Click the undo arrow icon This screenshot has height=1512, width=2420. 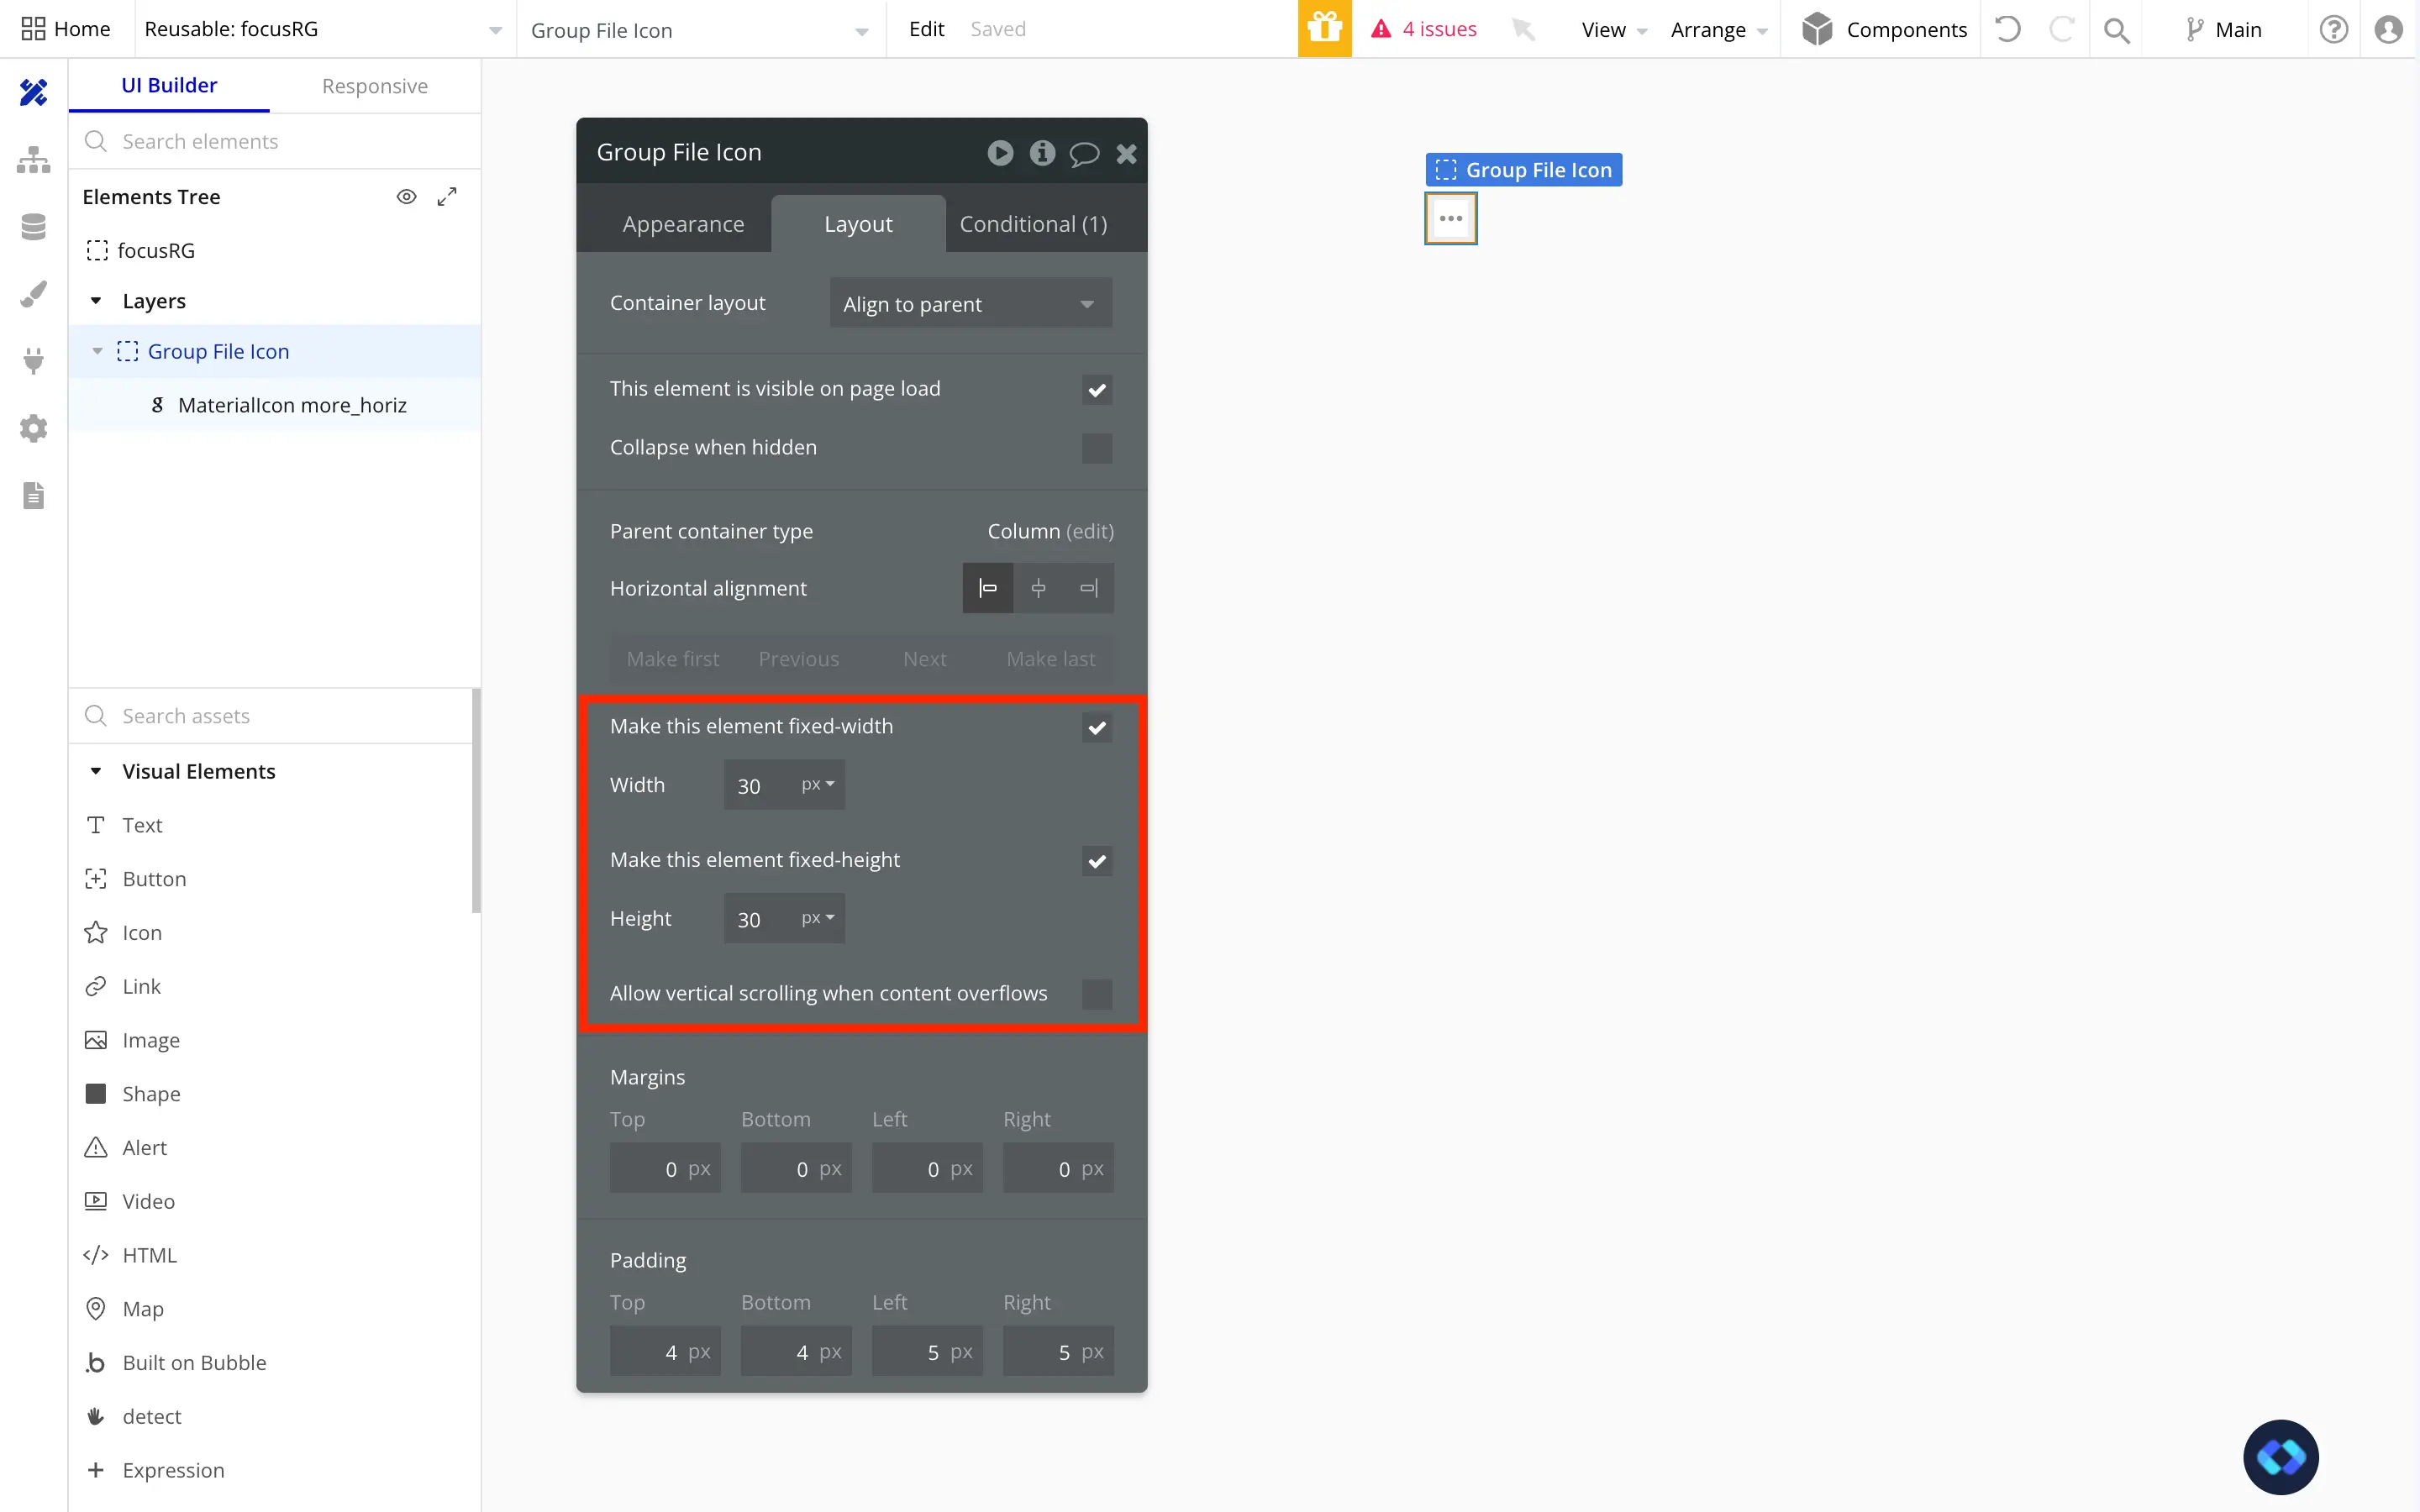[x=2007, y=29]
